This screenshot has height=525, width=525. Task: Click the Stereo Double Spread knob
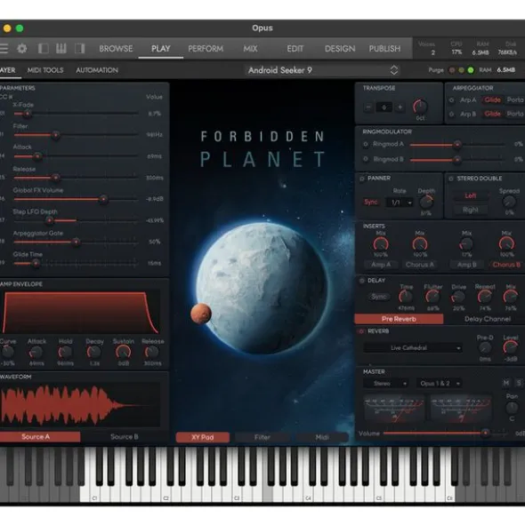(x=509, y=202)
